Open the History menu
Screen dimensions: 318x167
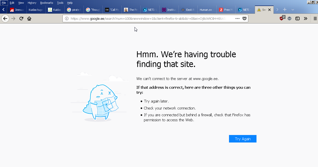(x=32, y=3)
